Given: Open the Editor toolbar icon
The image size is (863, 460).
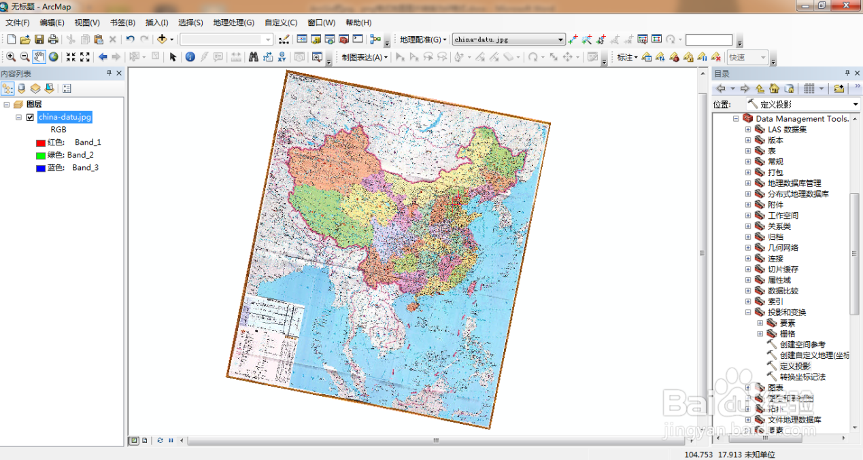Looking at the screenshot, I should pos(284,39).
